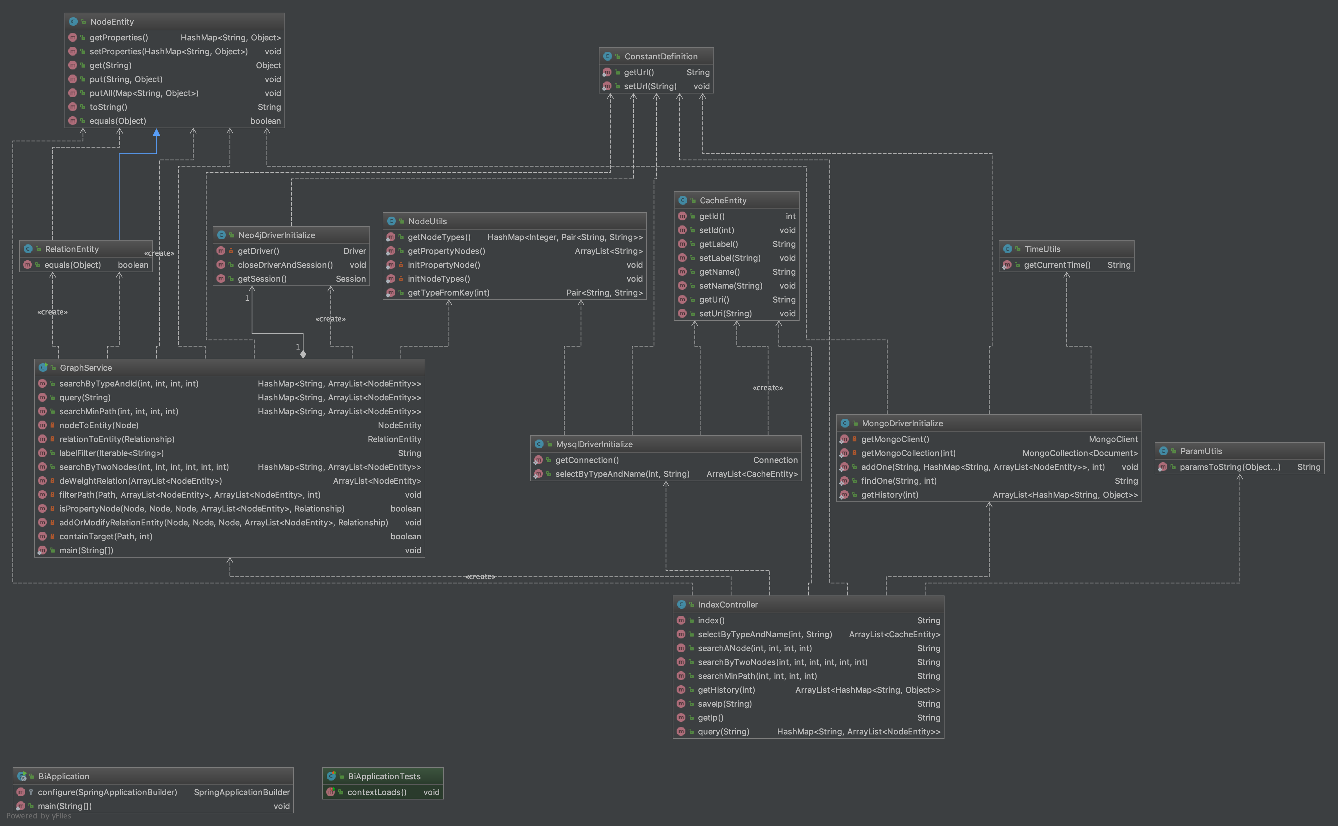Viewport: 1338px width, 826px height.
Task: Click the Powered by yFiles text
Action: coord(39,816)
